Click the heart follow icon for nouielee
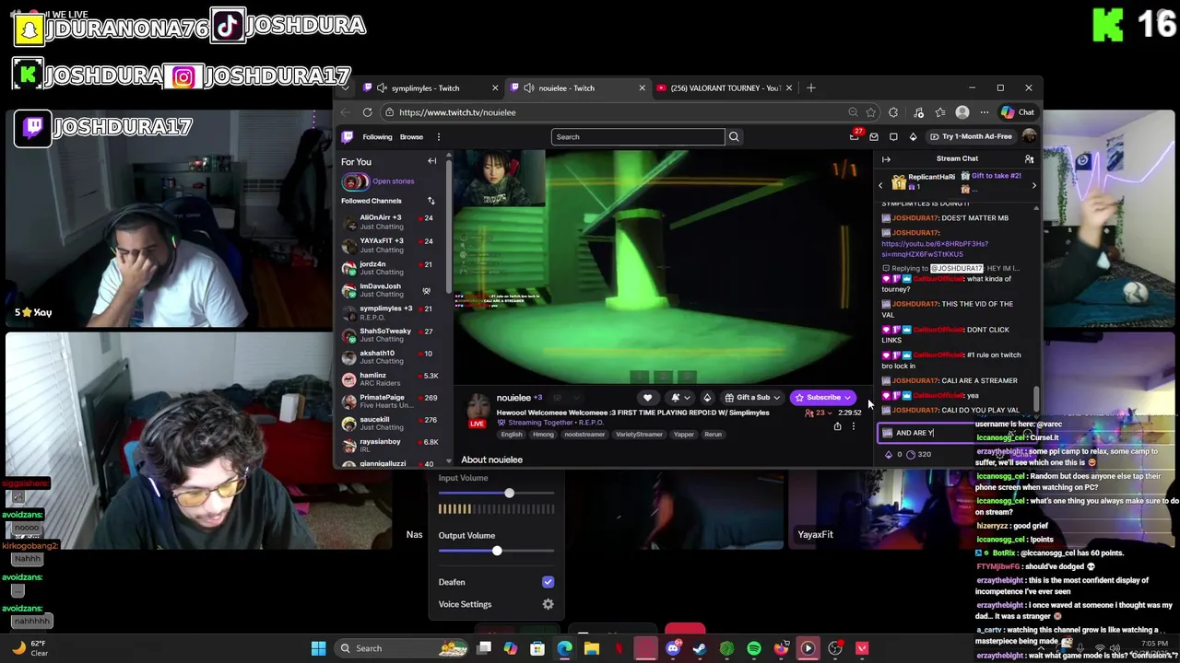 click(647, 398)
